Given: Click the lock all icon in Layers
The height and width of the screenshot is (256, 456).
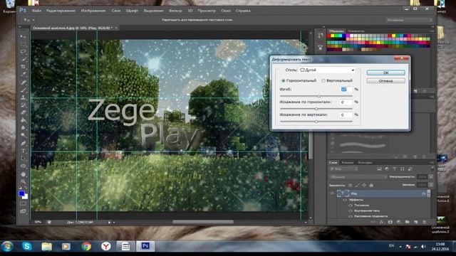Looking at the screenshot, I should click(x=371, y=185).
